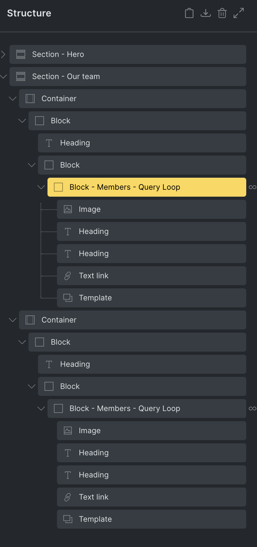Collapse the second Container chevron
This screenshot has height=547, width=257.
coord(13,320)
